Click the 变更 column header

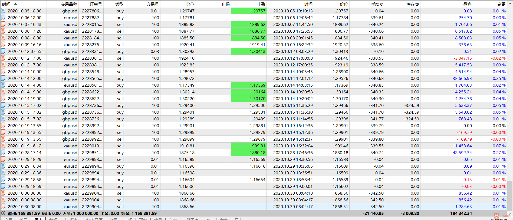(501, 4)
